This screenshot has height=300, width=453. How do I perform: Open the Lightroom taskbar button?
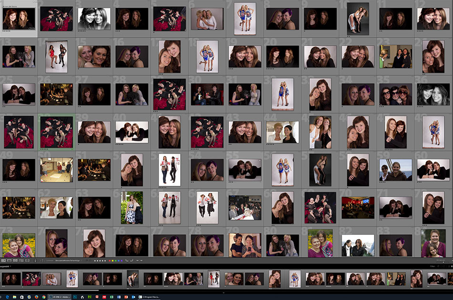point(60,297)
